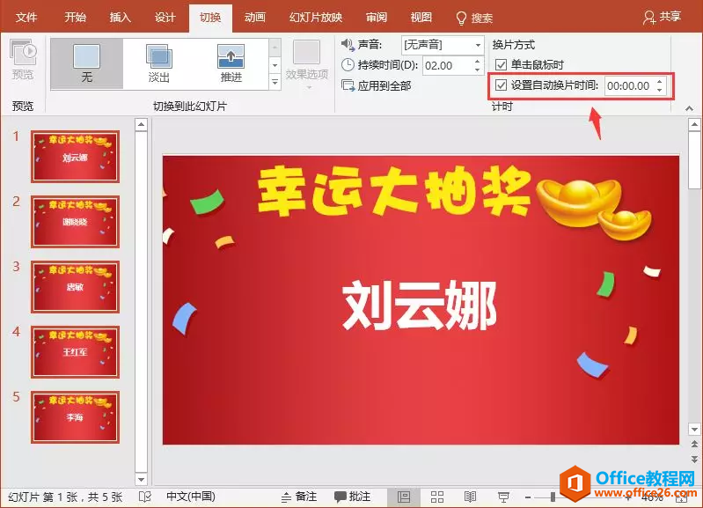Select the 无 transition effect
The image size is (703, 508).
[x=86, y=63]
